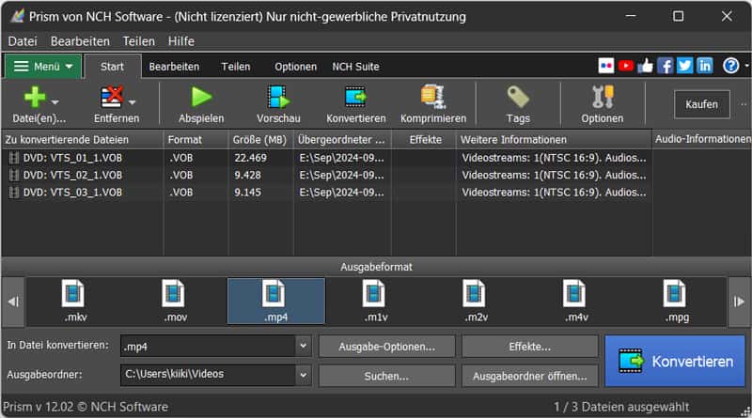Click the LinkedIn share icon

(704, 66)
